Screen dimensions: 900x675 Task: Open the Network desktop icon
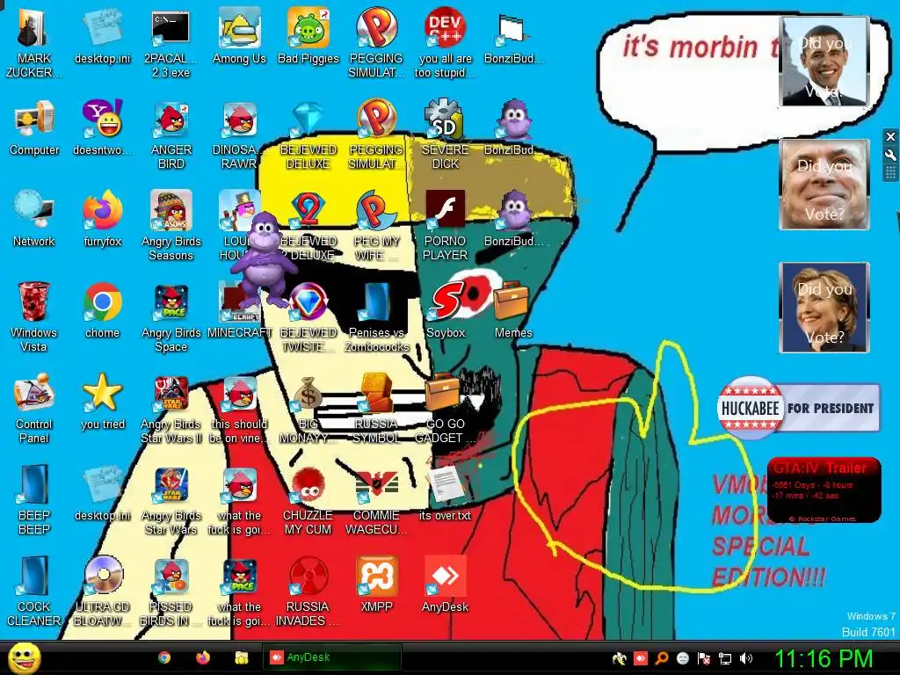pyautogui.click(x=34, y=220)
